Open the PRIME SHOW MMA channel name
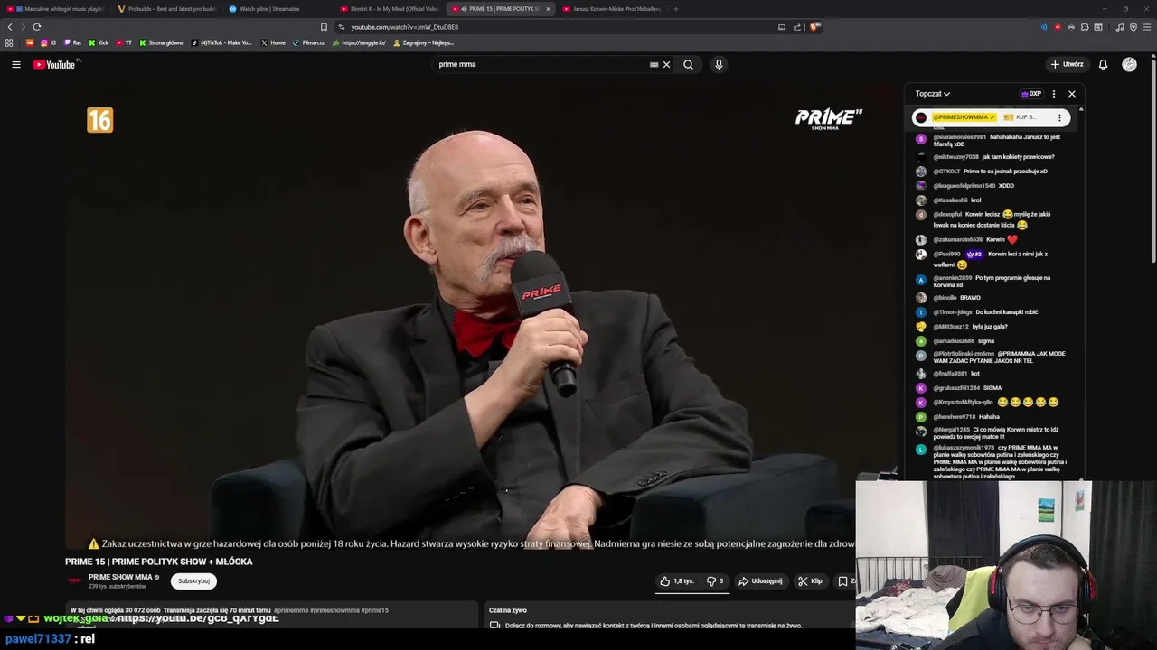1157x650 pixels. [120, 577]
